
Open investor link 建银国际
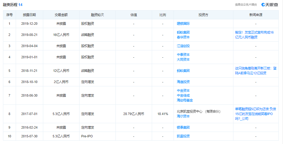click(x=183, y=24)
